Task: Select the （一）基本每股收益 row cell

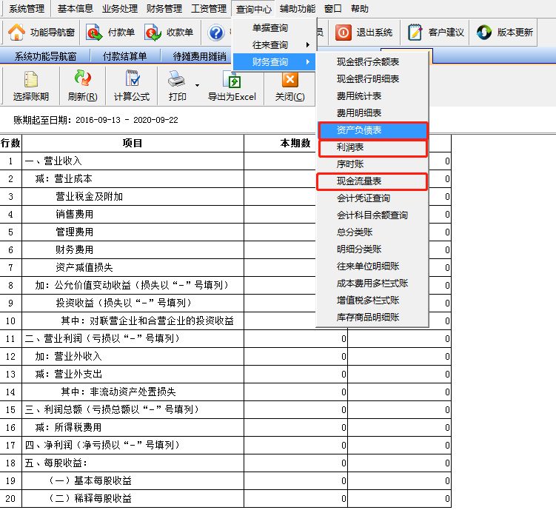Action: pos(133,481)
